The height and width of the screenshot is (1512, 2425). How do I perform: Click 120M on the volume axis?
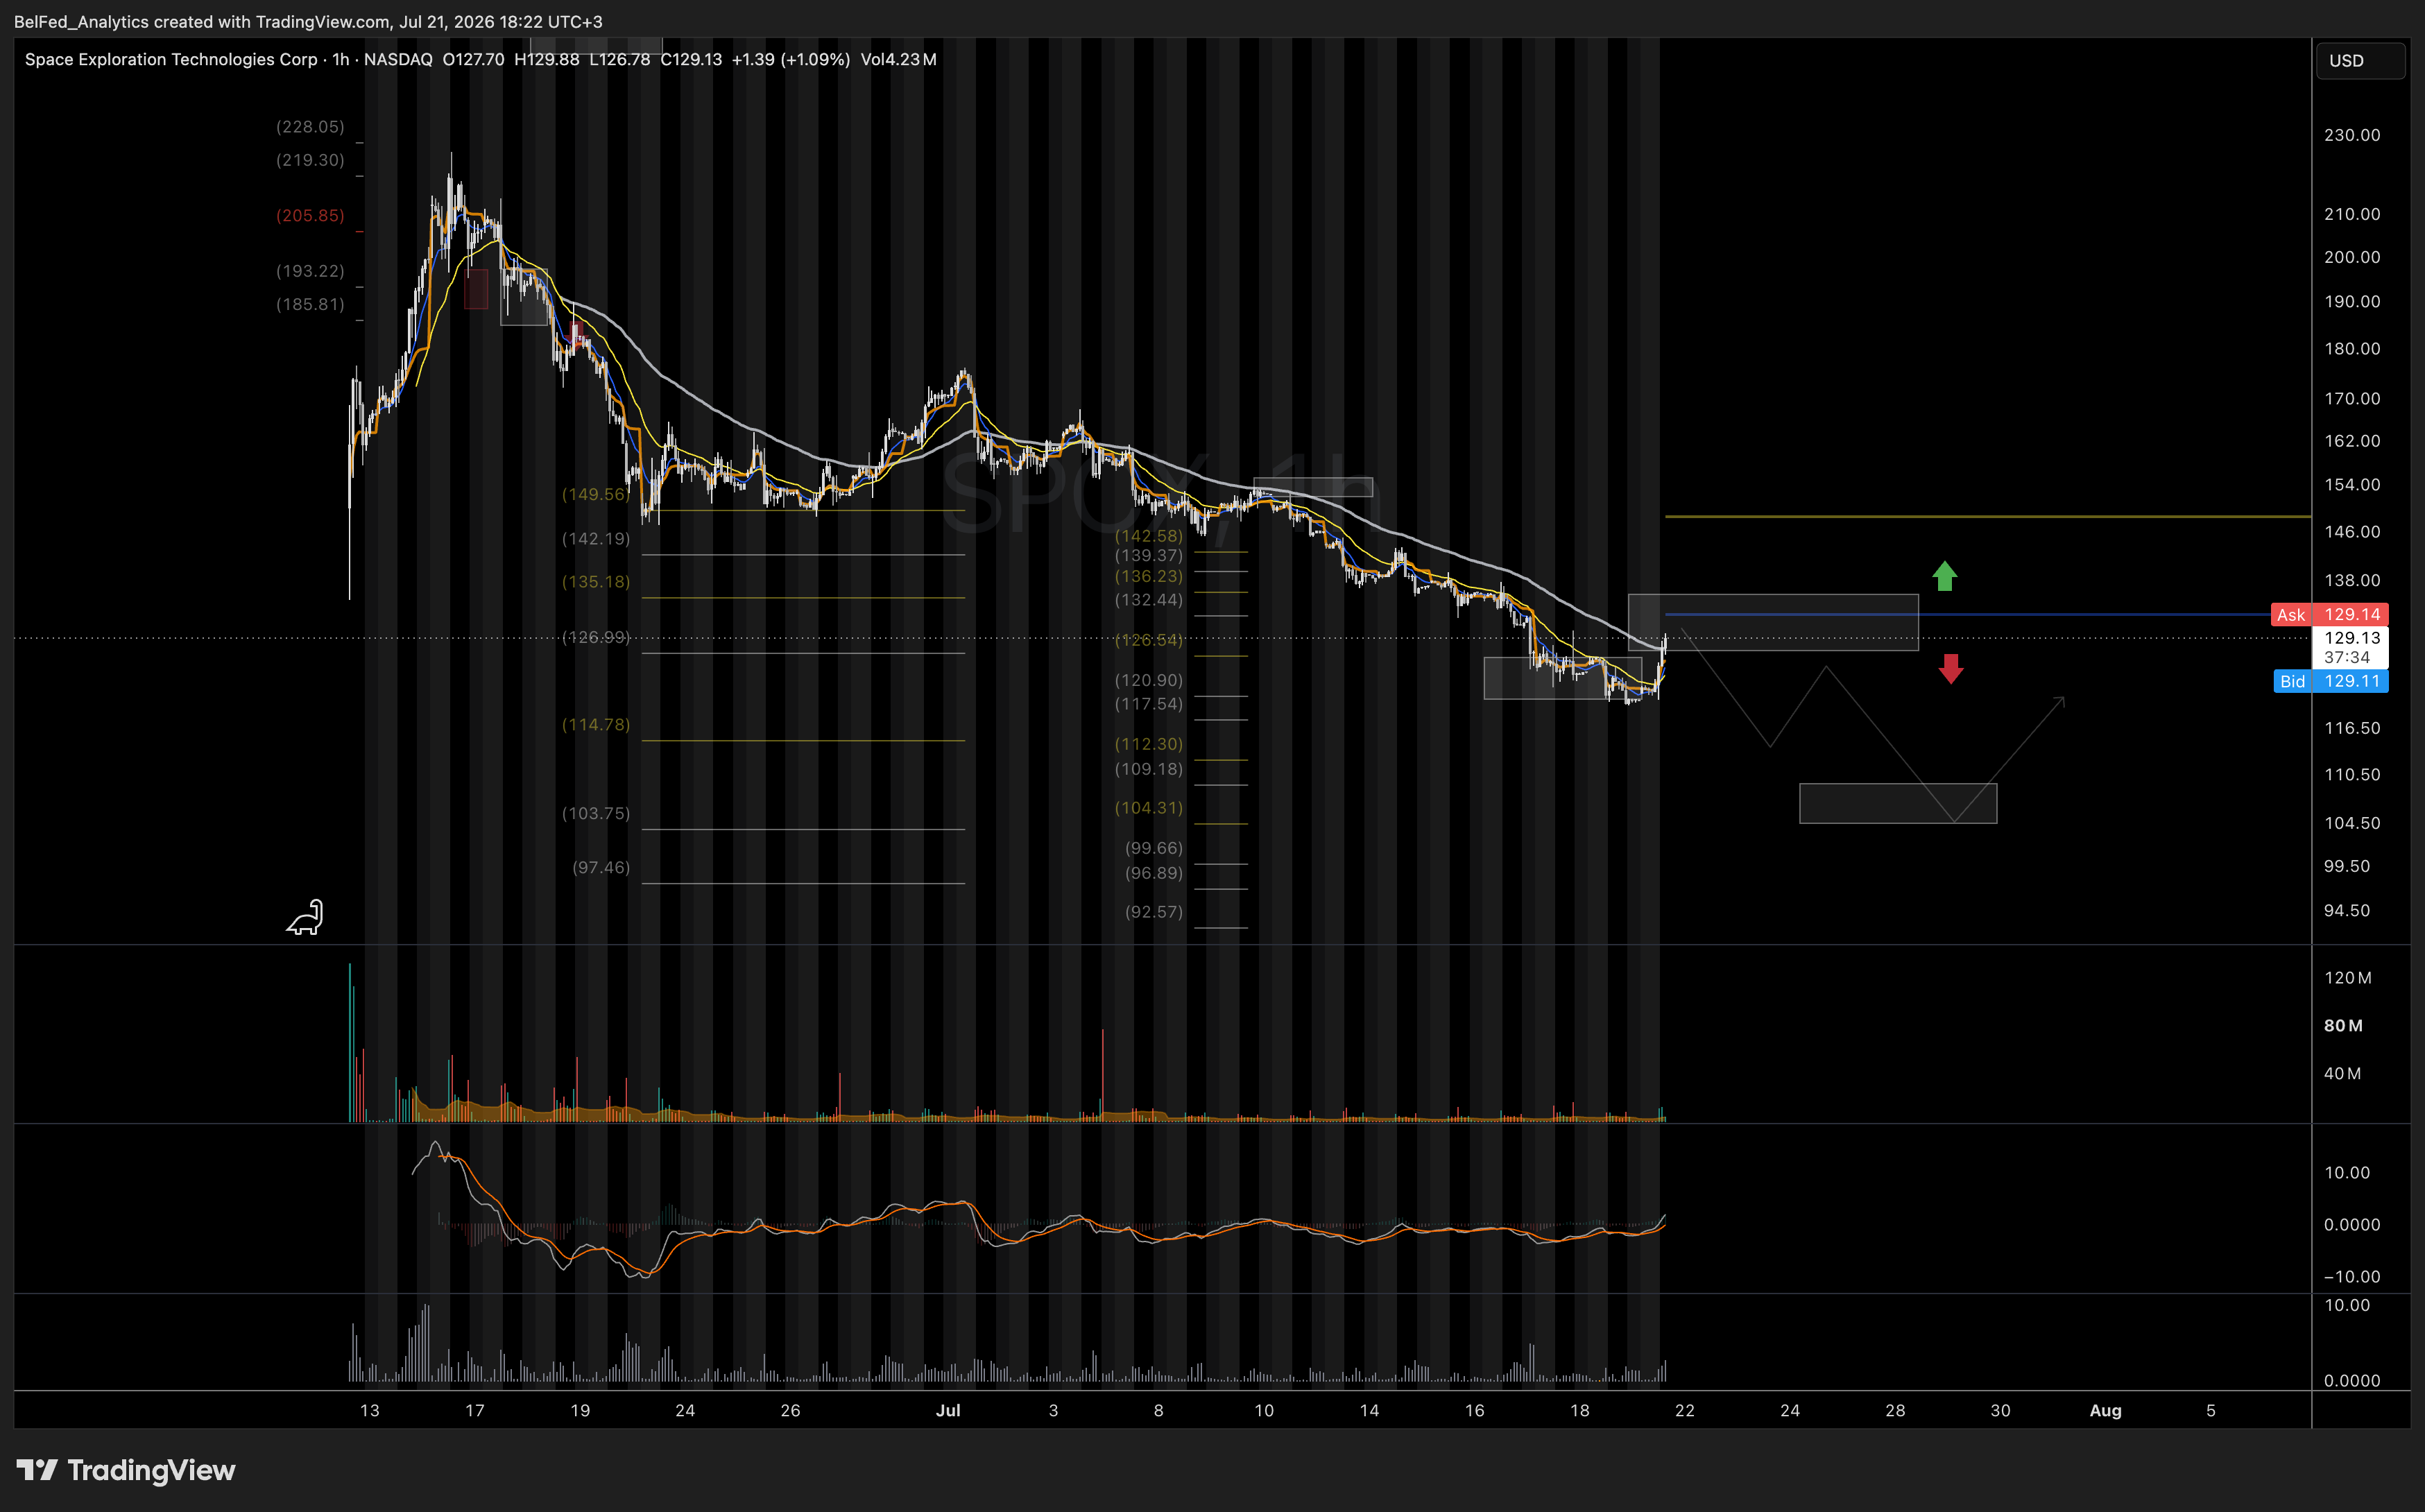tap(2347, 978)
